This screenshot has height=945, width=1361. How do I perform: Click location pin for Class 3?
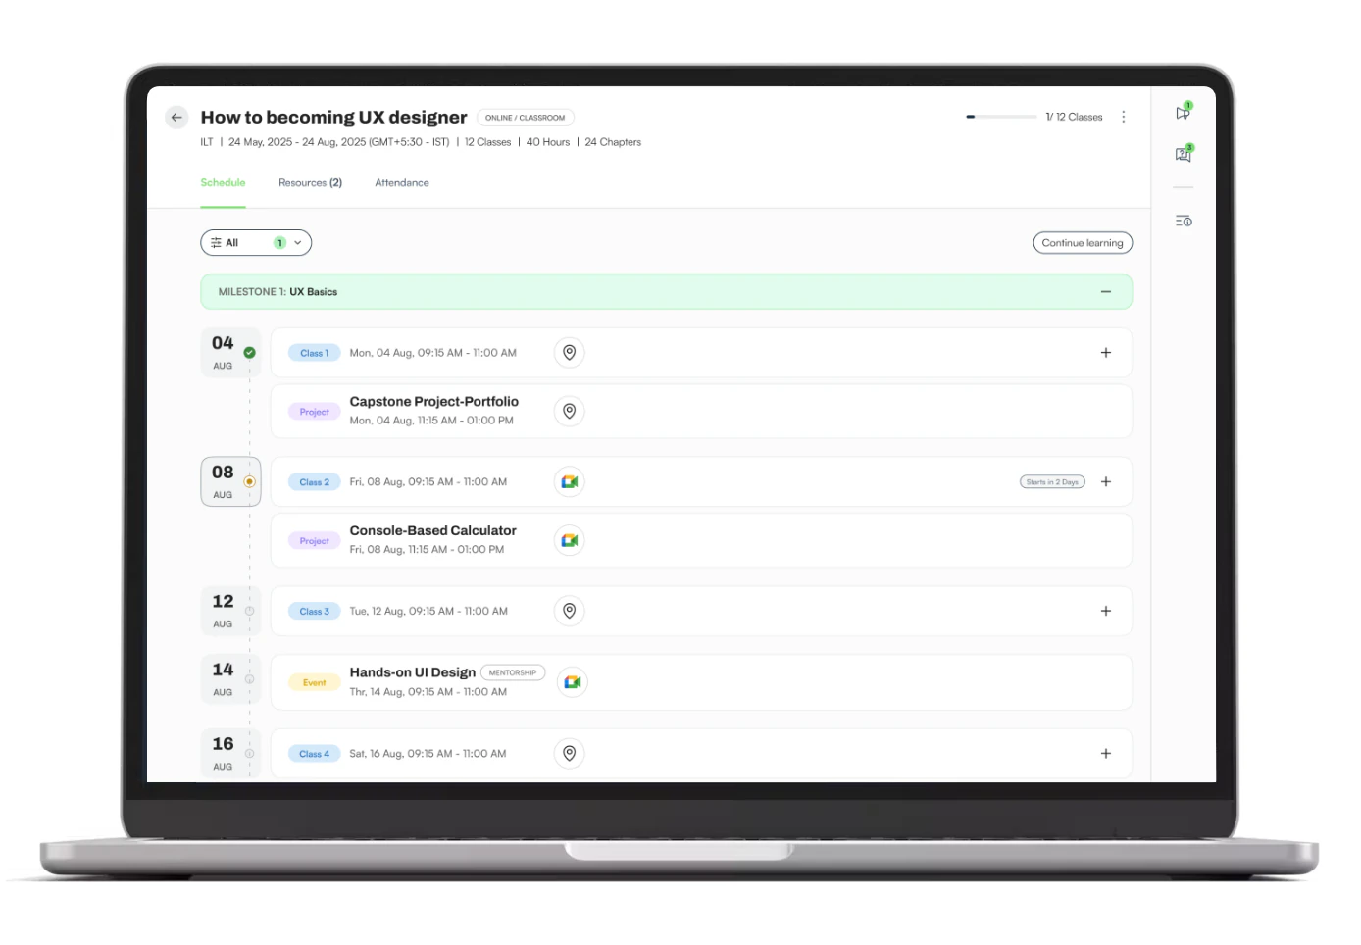click(570, 612)
